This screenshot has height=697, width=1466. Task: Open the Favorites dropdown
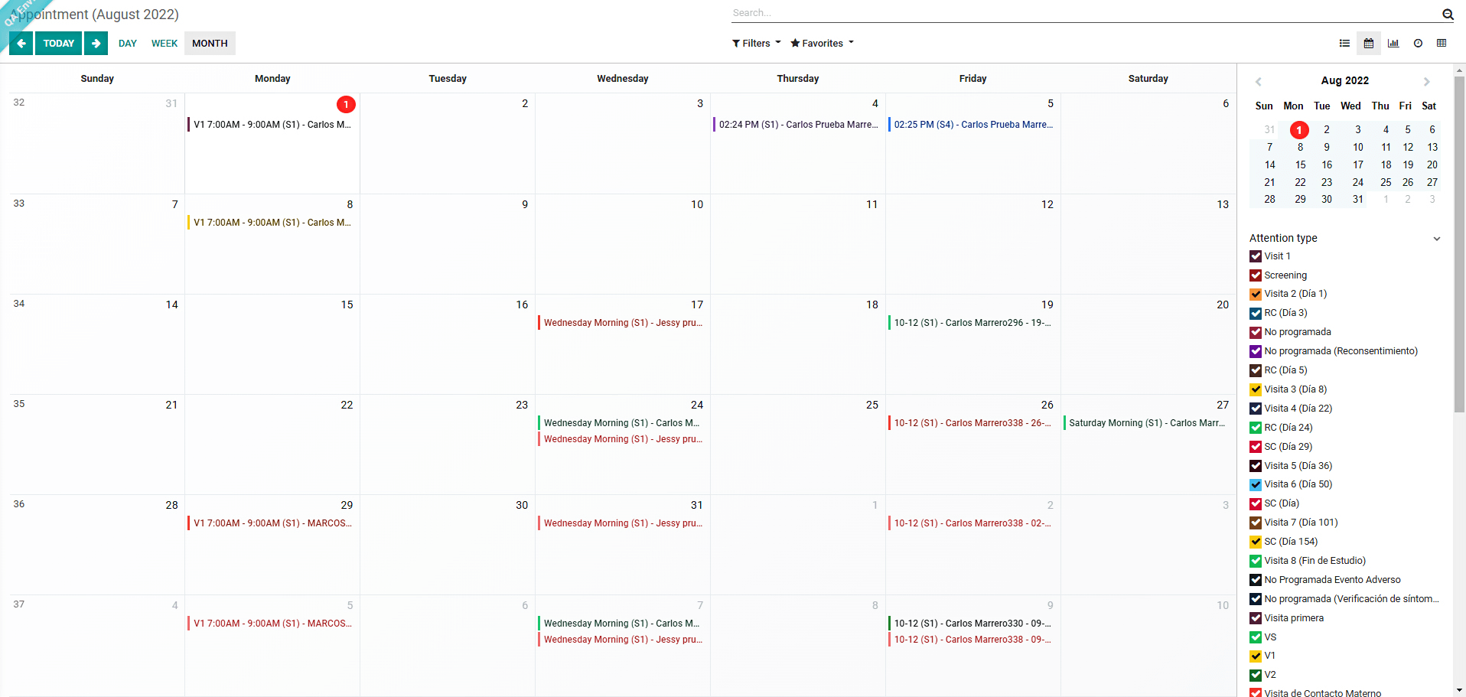pyautogui.click(x=822, y=43)
